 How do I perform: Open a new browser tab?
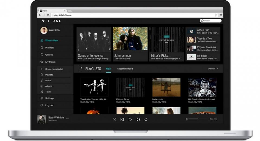click(70, 11)
